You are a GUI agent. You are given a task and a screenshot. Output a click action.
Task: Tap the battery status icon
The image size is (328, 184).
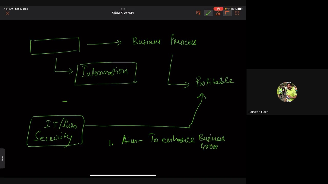[x=240, y=9]
